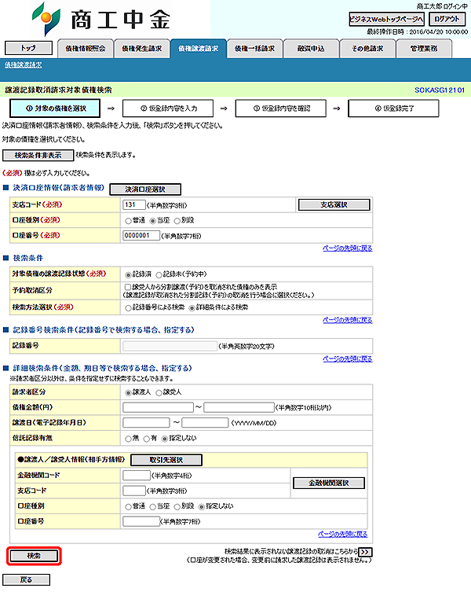Click the 検索 button
471x592 pixels.
(x=34, y=556)
